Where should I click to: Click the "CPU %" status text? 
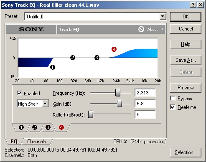(120, 142)
